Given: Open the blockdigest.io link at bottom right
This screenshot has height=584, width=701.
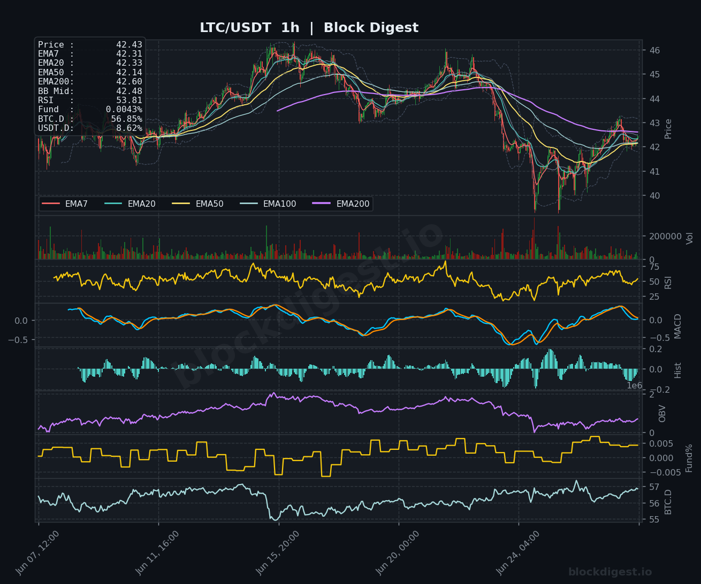Looking at the screenshot, I should (610, 572).
